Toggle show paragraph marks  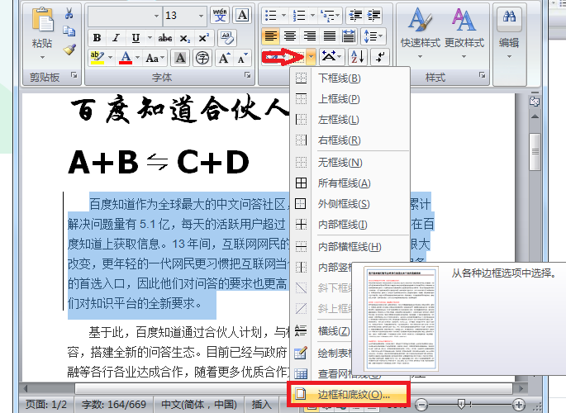click(380, 57)
